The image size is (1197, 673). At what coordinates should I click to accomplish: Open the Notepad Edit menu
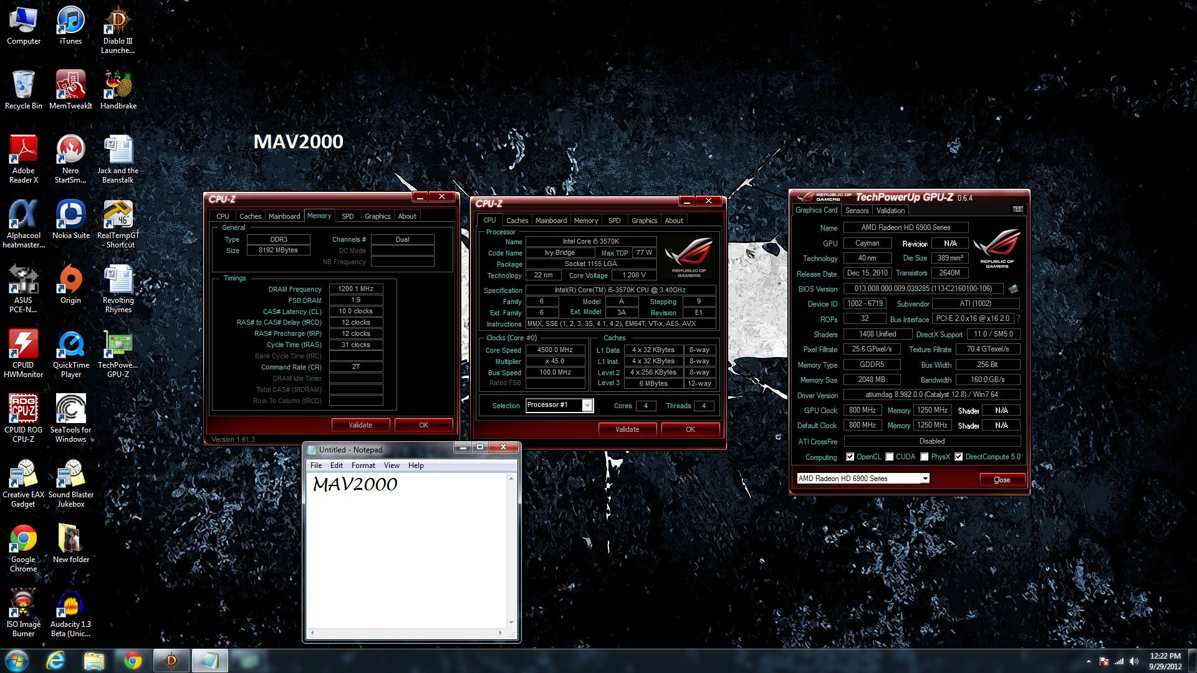(x=337, y=465)
